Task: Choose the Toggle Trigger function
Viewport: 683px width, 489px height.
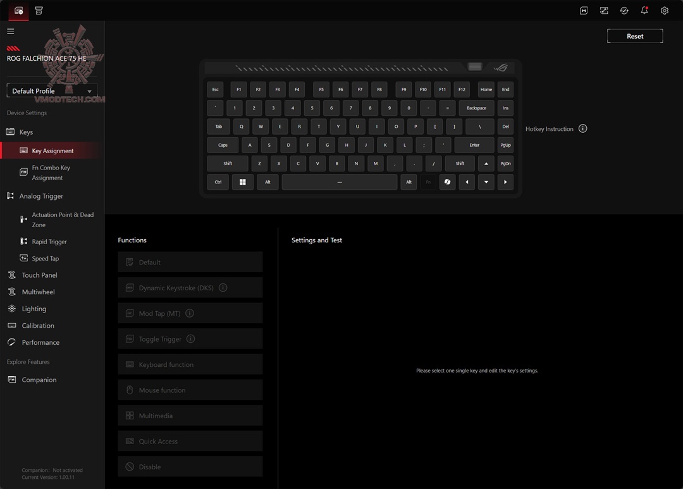Action: [190, 338]
